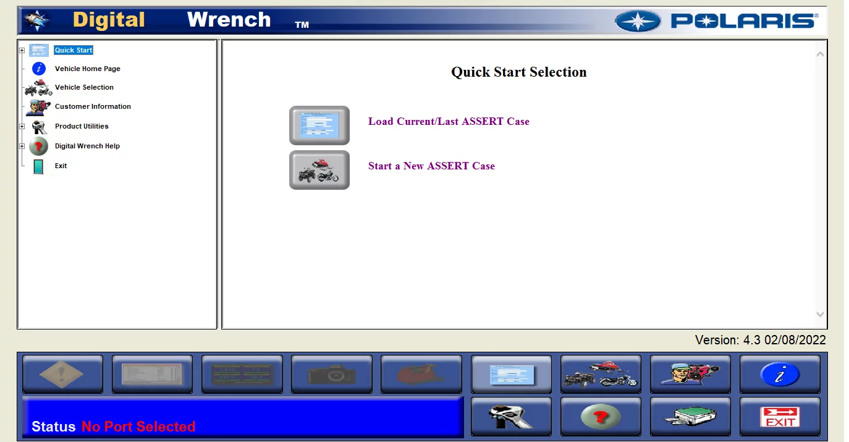The height and width of the screenshot is (442, 849).
Task: Click the red toolbox toolbar button
Action: tap(421, 374)
